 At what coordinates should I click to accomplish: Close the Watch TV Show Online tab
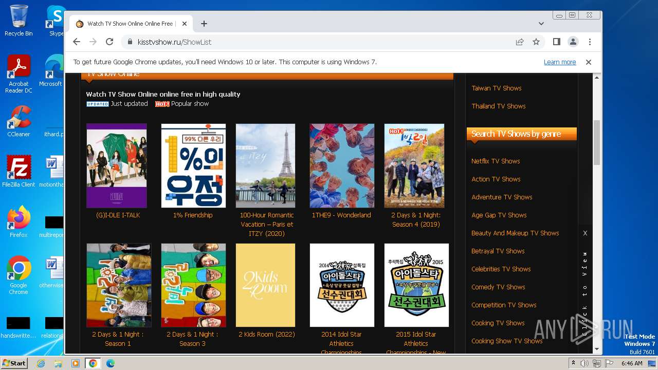185,24
